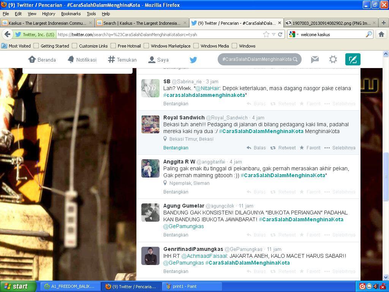Screen dimensions: 389x292
Task: Open the View menu
Action: [32, 14]
